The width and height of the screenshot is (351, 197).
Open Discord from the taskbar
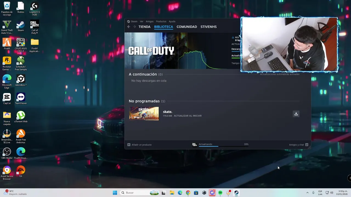[212, 193]
